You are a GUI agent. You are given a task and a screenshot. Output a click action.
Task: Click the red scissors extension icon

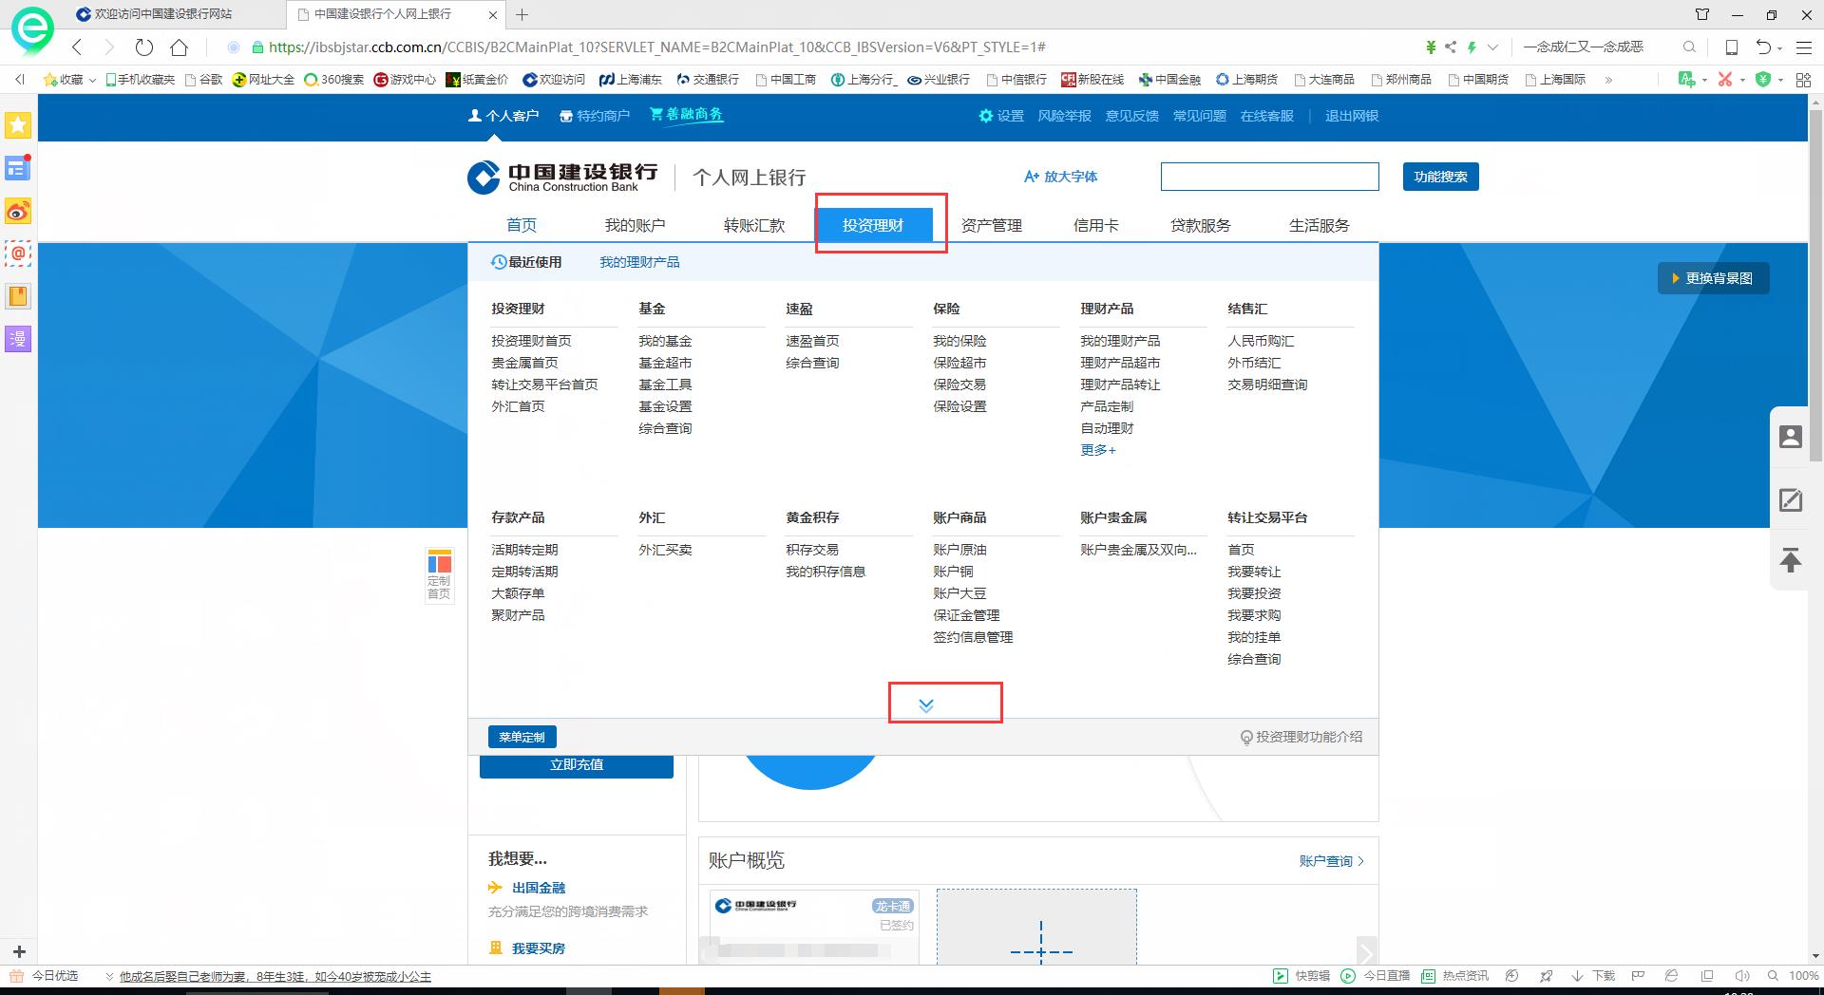[1725, 80]
